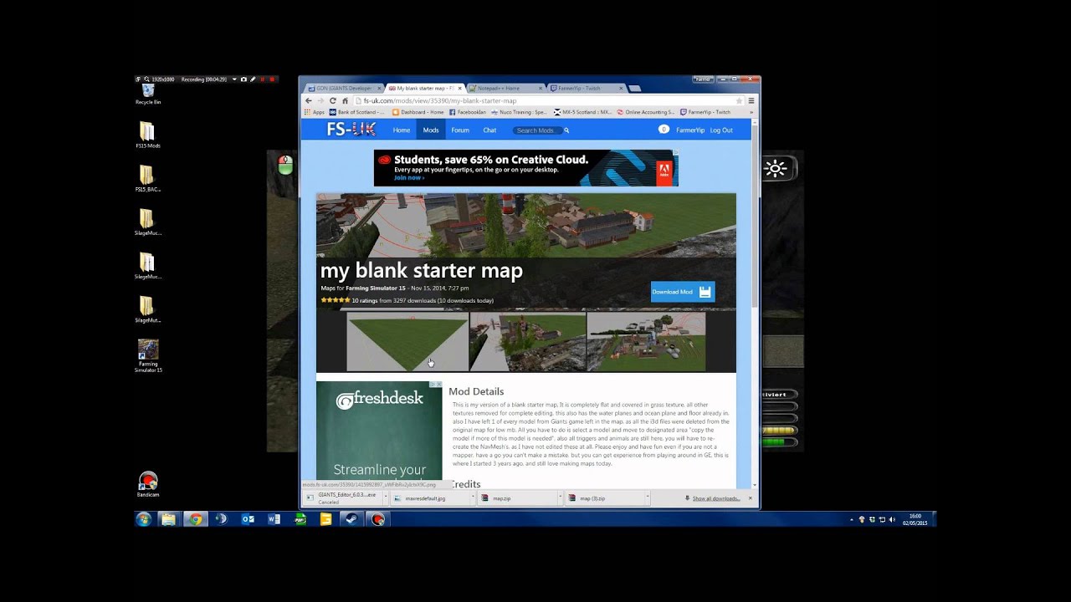1071x602 pixels.
Task: Open Word from the taskbar
Action: 274,519
